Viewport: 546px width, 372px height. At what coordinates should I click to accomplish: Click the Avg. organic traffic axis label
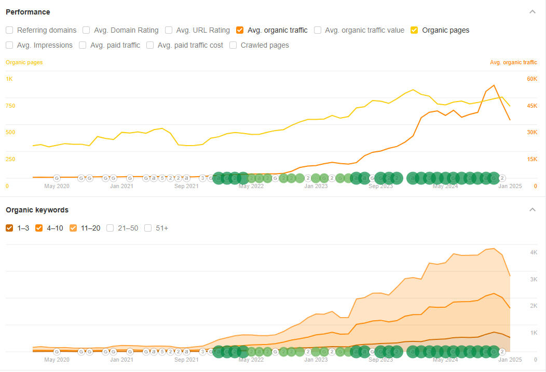[x=513, y=62]
